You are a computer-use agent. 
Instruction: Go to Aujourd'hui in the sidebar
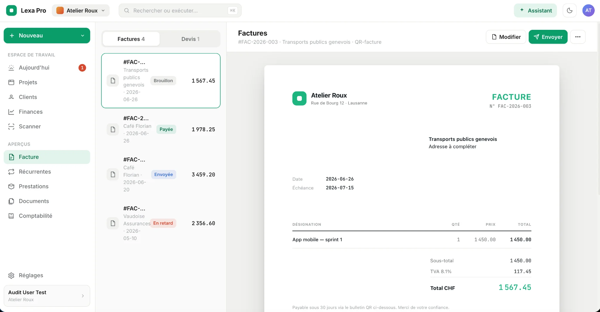pyautogui.click(x=47, y=68)
